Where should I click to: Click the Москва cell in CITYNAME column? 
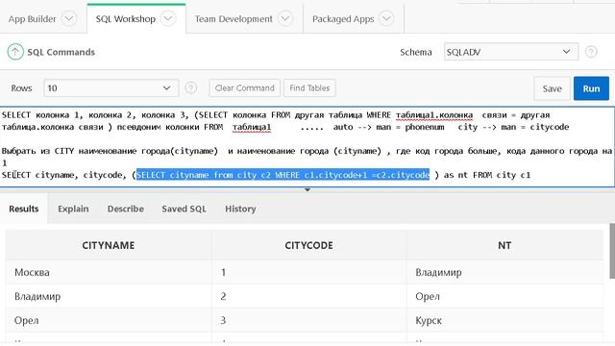coord(109,272)
